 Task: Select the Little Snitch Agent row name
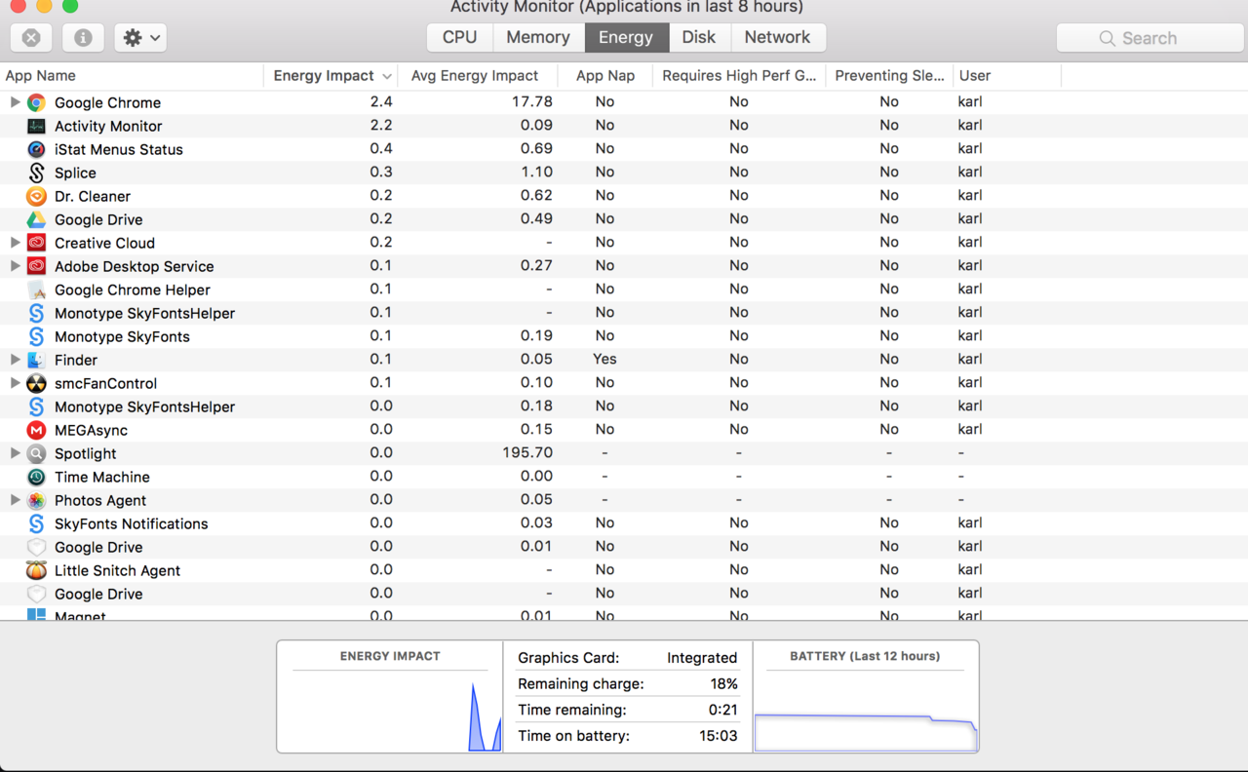(117, 570)
